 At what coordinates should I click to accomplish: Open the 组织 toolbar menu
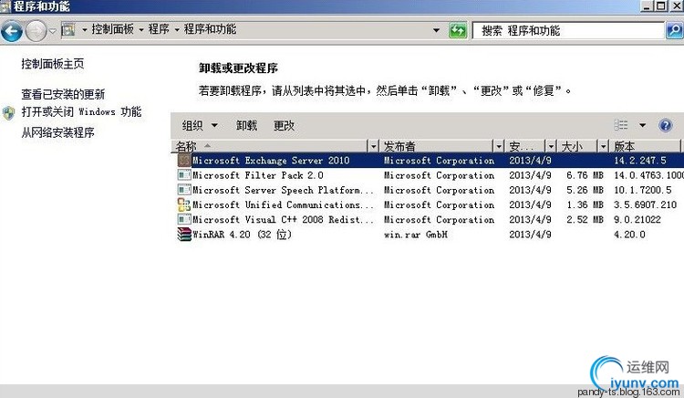[200, 126]
